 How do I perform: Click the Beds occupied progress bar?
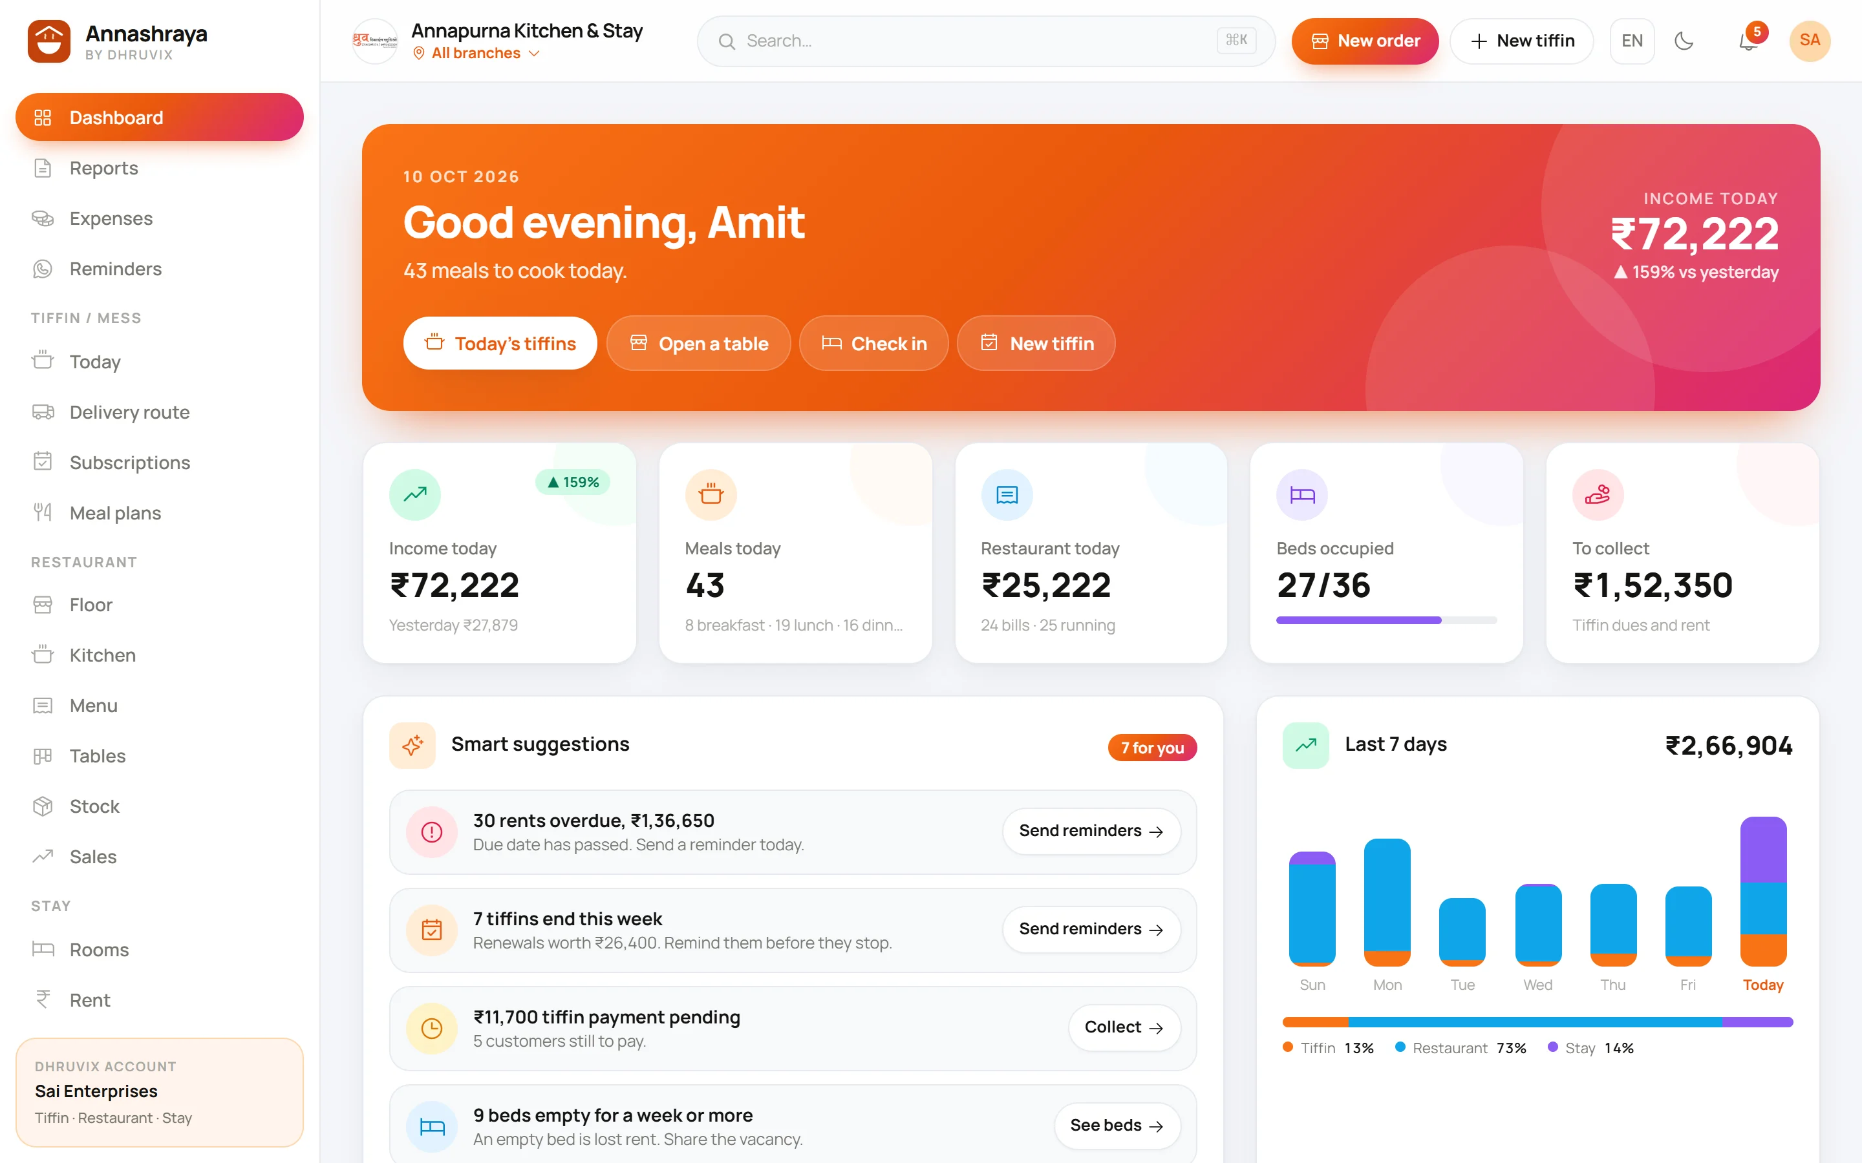click(x=1387, y=620)
